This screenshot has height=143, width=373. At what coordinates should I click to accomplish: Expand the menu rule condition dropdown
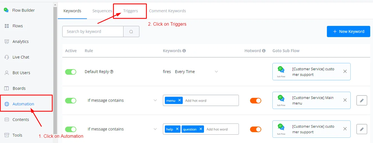point(155,100)
